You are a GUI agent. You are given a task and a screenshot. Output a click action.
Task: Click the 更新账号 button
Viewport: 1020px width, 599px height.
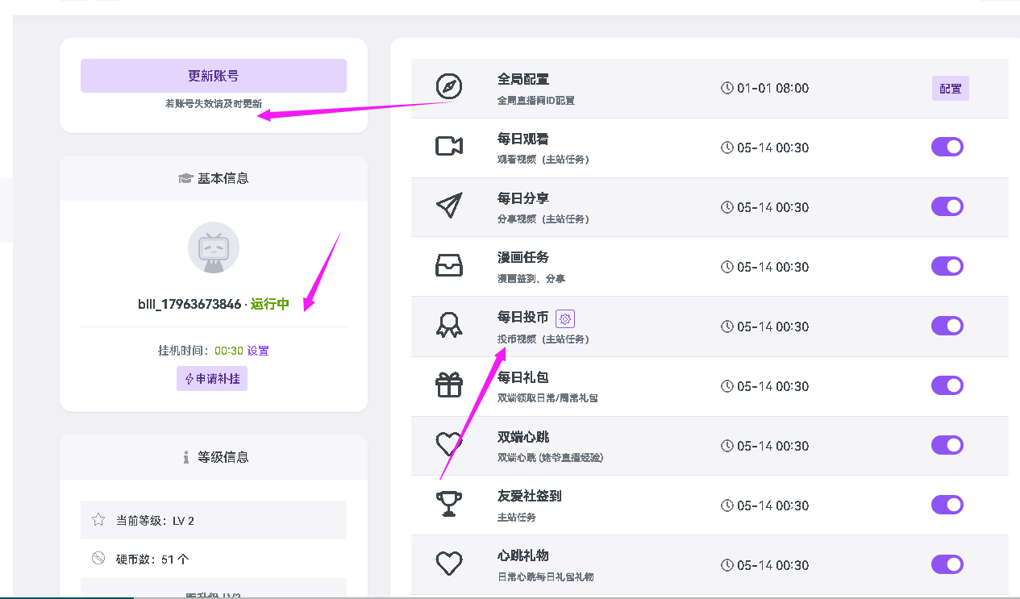(x=214, y=76)
